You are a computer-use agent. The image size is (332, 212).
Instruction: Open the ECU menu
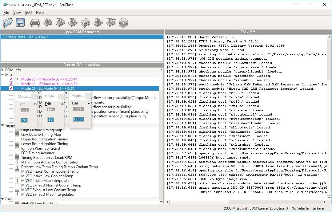tap(28, 13)
